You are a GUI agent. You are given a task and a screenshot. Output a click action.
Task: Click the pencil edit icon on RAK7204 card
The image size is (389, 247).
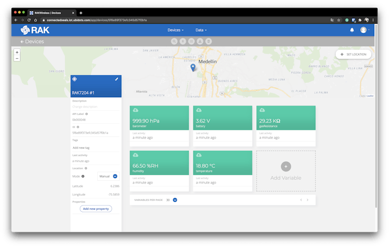point(116,79)
